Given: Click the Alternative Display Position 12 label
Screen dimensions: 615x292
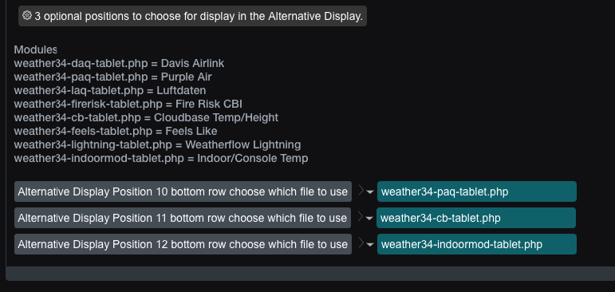Looking at the screenshot, I should pos(183,244).
